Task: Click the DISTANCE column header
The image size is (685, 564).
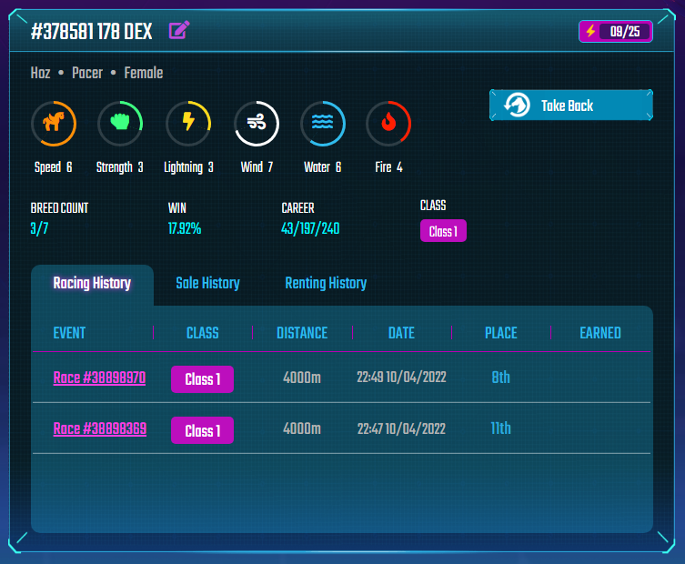Action: [x=302, y=333]
